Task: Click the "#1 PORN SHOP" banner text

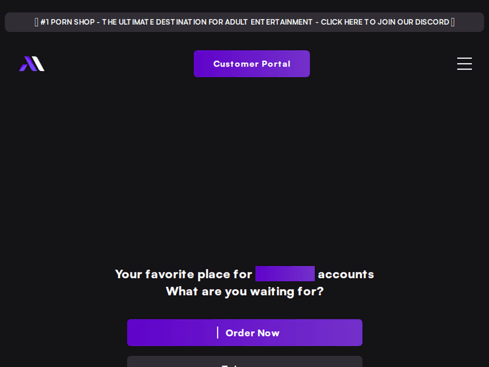Action: [x=67, y=22]
